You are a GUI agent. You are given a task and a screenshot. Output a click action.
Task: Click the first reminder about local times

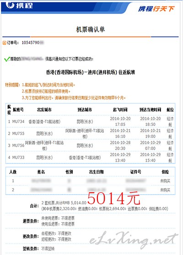(48, 85)
